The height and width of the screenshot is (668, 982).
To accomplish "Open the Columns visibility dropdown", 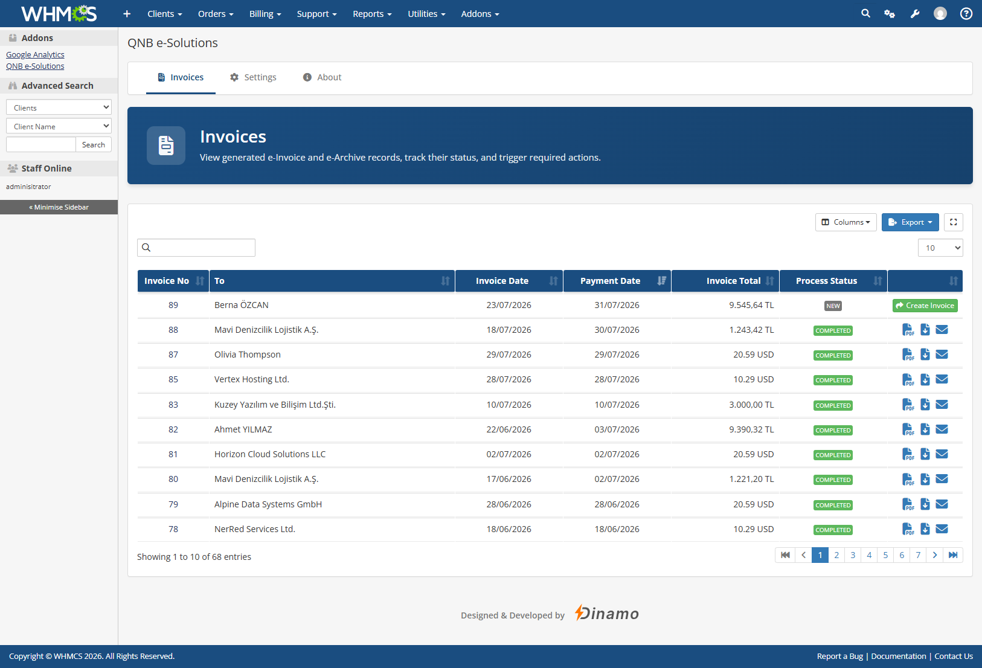I will point(846,222).
